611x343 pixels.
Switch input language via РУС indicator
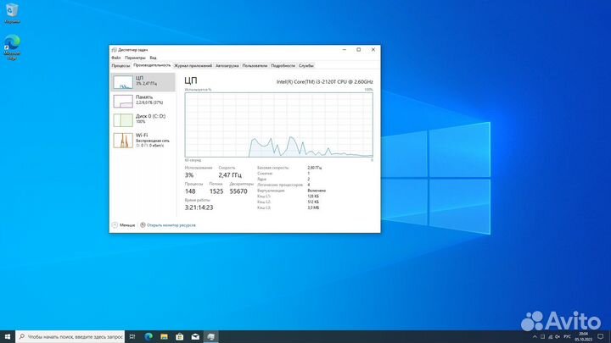point(567,337)
